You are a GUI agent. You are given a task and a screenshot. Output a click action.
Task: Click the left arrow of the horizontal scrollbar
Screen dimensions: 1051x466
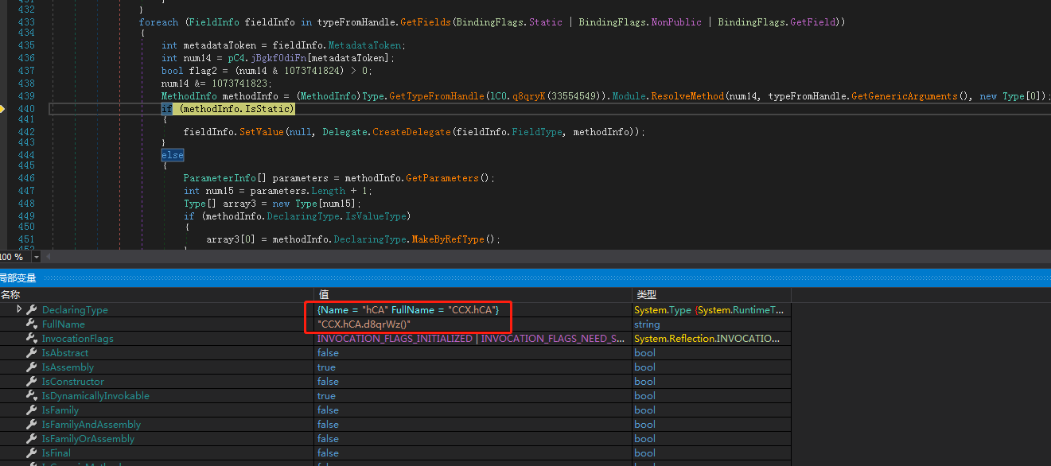click(x=46, y=257)
